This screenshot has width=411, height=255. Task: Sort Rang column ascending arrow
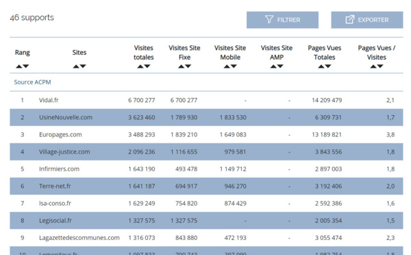click(19, 66)
